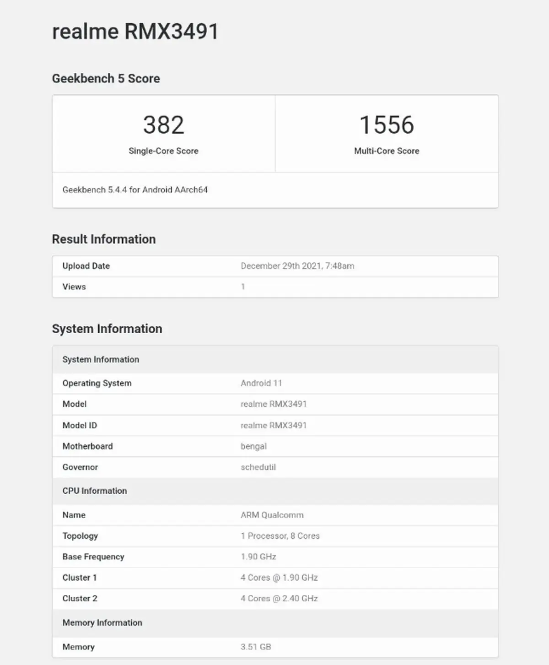This screenshot has width=549, height=665.
Task: Click the single-core score value 382
Action: click(163, 125)
